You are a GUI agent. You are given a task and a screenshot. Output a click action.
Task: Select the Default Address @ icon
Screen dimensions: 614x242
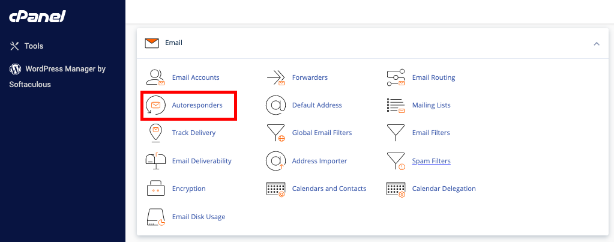point(275,105)
